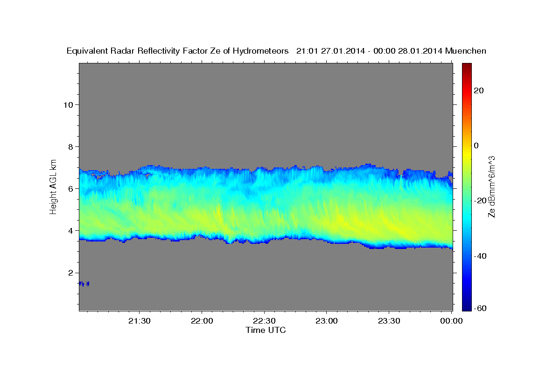Image resolution: width=560 pixels, height=373 pixels.
Task: Click the colorbar label -40
Action: click(480, 256)
